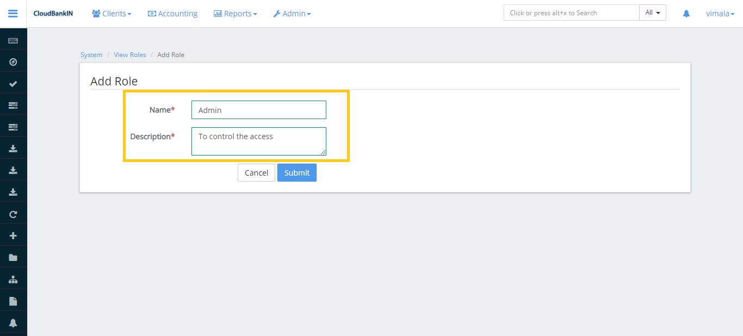The width and height of the screenshot is (743, 336).
Task: Open the compass navigation icon in the sidebar
Action: tap(13, 62)
